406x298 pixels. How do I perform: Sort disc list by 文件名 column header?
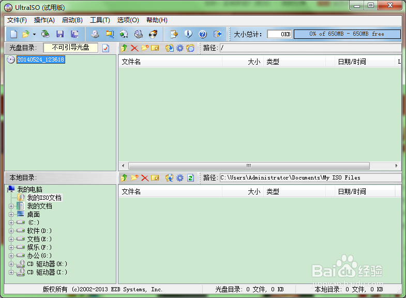point(170,62)
